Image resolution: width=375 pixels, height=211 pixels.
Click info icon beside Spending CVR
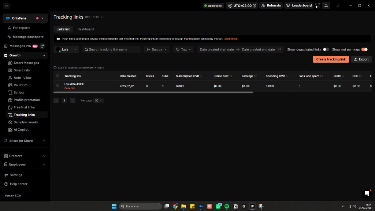click(287, 76)
